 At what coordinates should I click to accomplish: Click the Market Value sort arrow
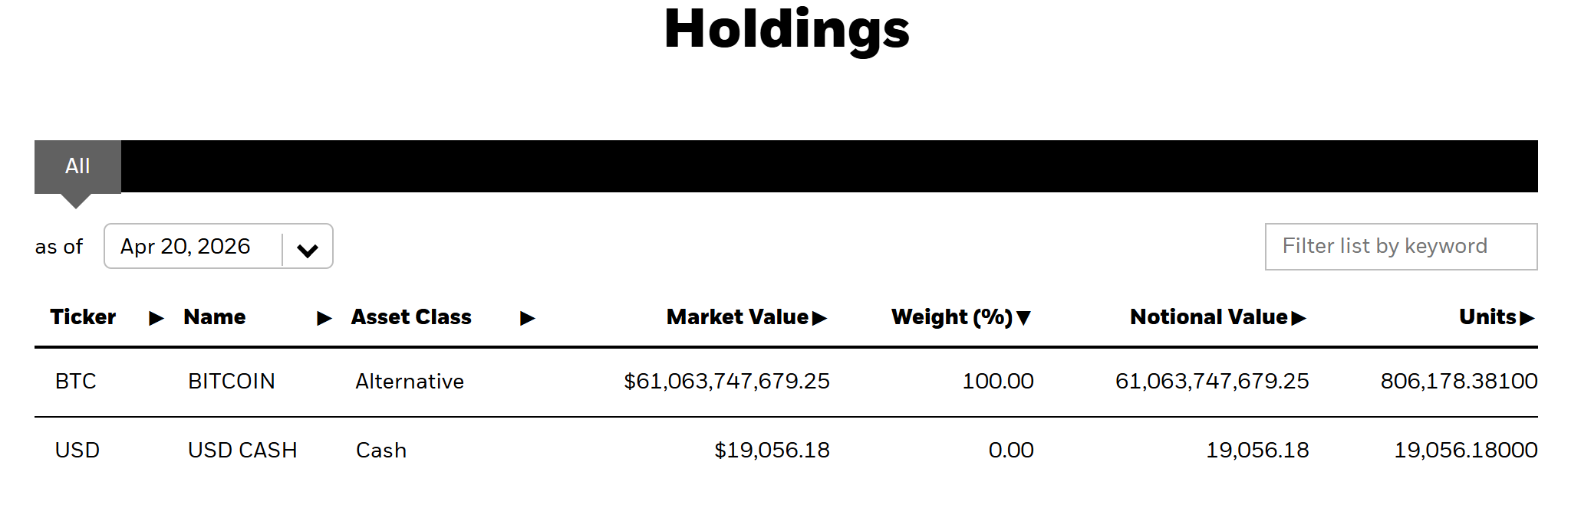(819, 318)
